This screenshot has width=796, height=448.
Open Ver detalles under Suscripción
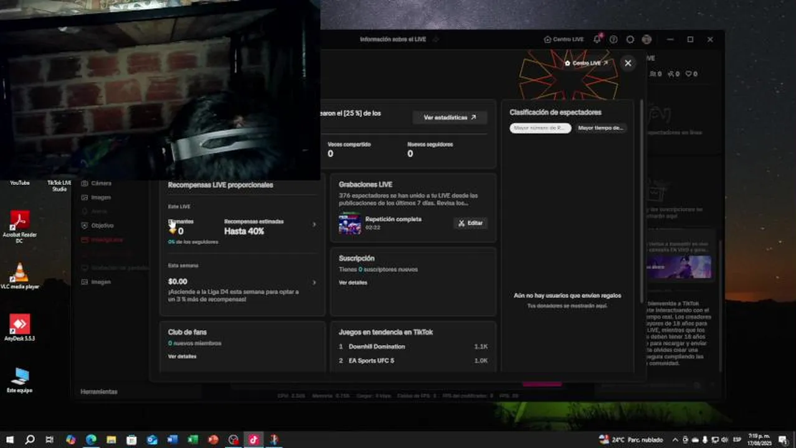pyautogui.click(x=353, y=282)
